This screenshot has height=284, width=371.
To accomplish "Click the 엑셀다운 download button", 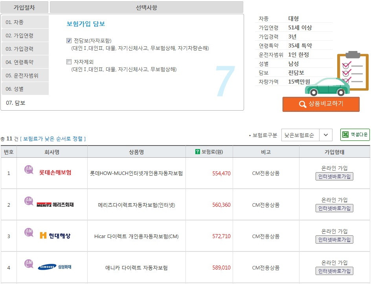I will 355,135.
